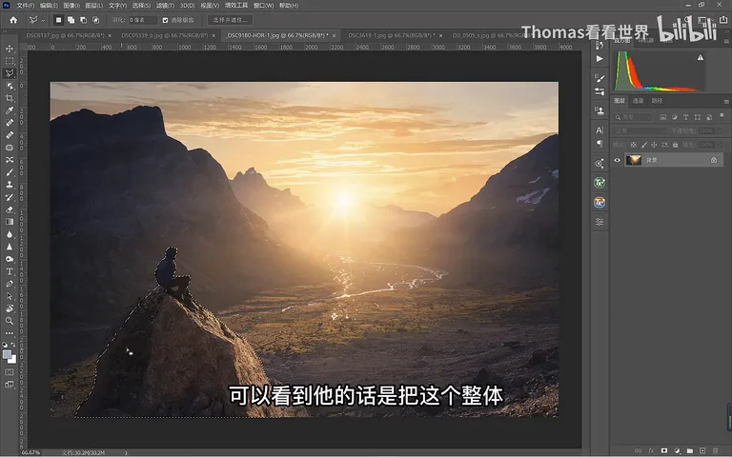Screen dimensions: 732x457
Task: Switch to _DSC6137.jpg document tab
Action: (65, 35)
